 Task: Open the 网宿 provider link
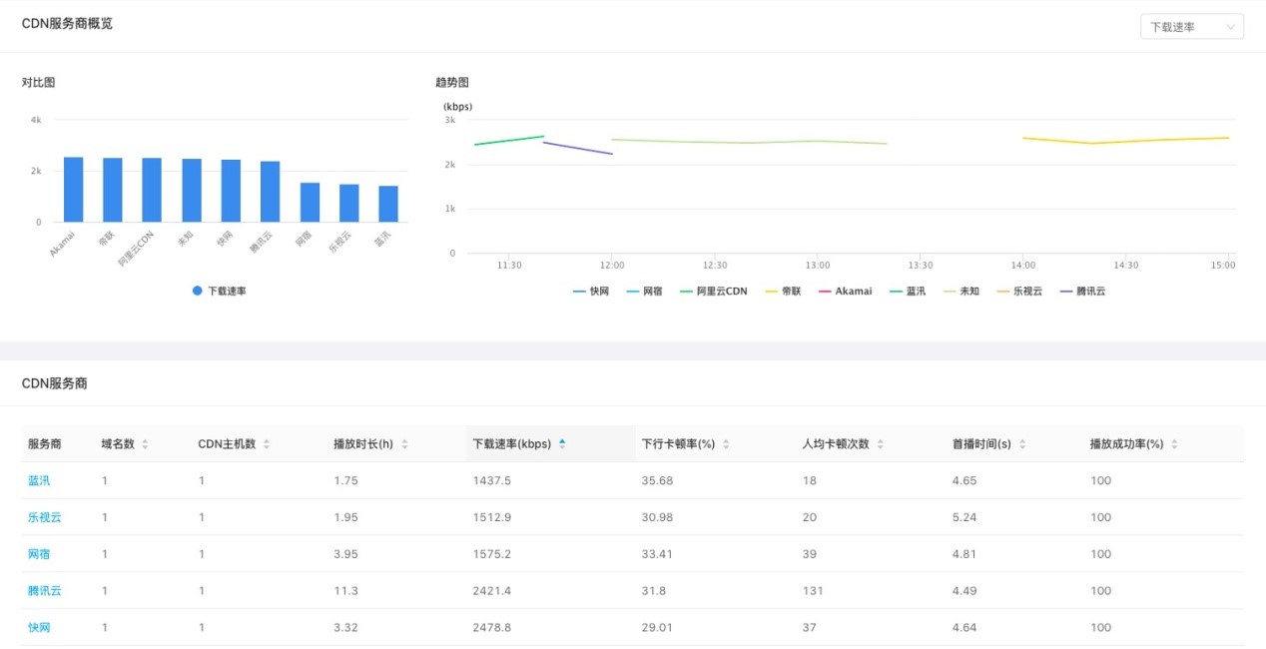click(x=39, y=554)
